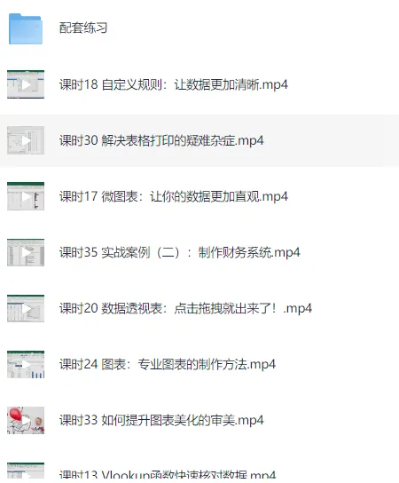Play the 课时35 实战案例 thumbnail
This screenshot has width=399, height=483.
26,252
